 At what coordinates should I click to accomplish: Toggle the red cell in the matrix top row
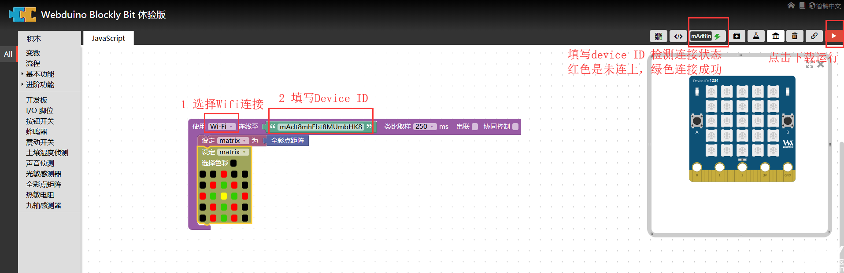(224, 174)
